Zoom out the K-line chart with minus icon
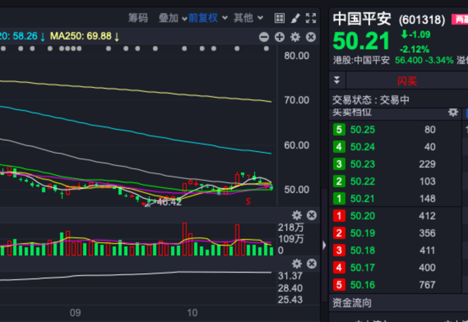Screen dimensions: 468x322 pos(264,37)
